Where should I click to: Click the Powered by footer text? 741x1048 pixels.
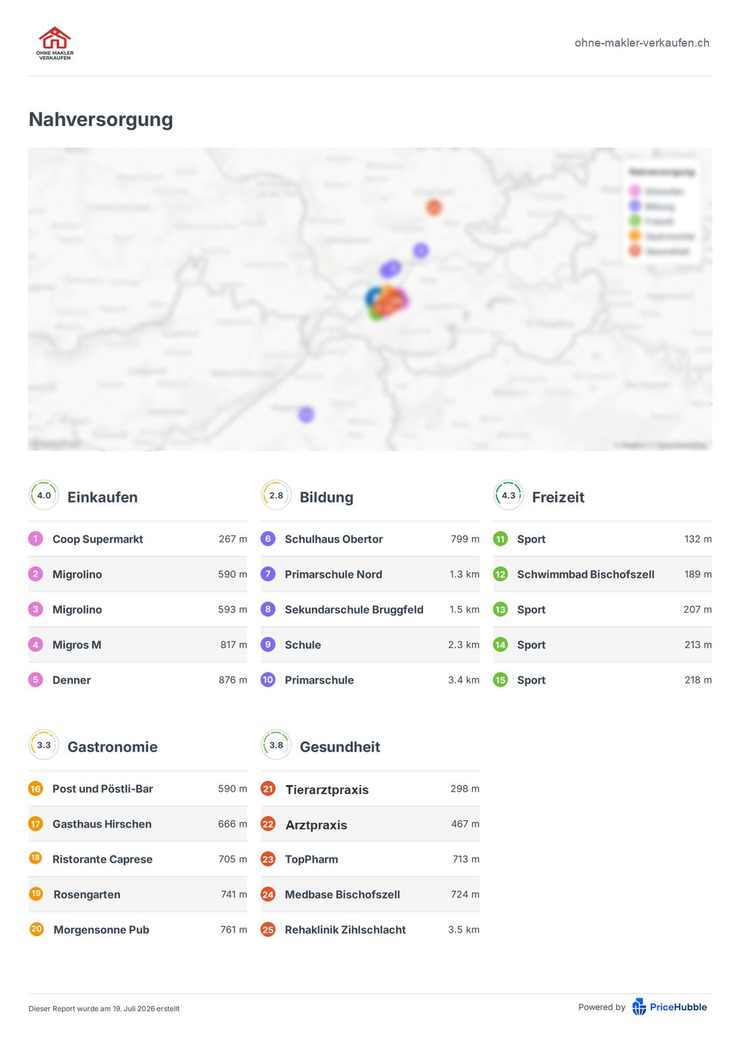(x=602, y=1007)
